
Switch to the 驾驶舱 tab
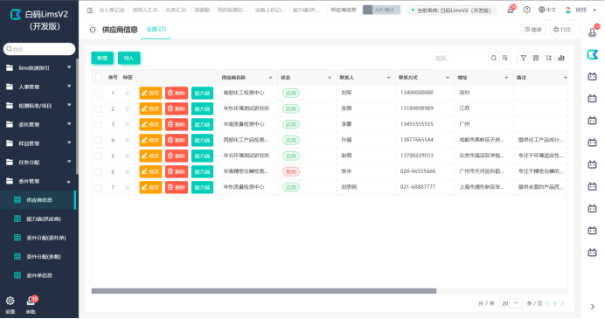[x=202, y=10]
